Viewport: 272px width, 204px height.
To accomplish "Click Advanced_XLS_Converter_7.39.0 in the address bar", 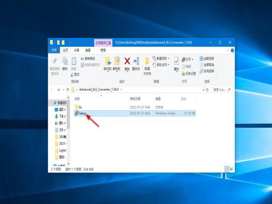I will [99, 89].
